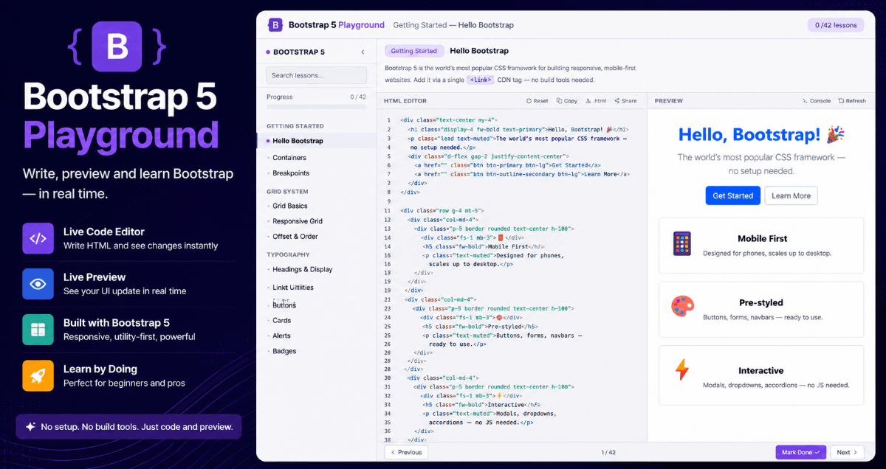
Task: Click the lesson progress bar in sidebar
Action: click(x=316, y=107)
